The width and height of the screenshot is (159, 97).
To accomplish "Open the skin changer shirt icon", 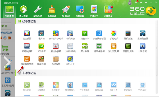I will 136,2.
